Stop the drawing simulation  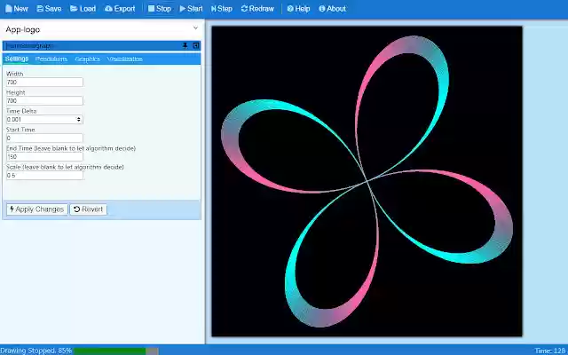pyautogui.click(x=159, y=8)
